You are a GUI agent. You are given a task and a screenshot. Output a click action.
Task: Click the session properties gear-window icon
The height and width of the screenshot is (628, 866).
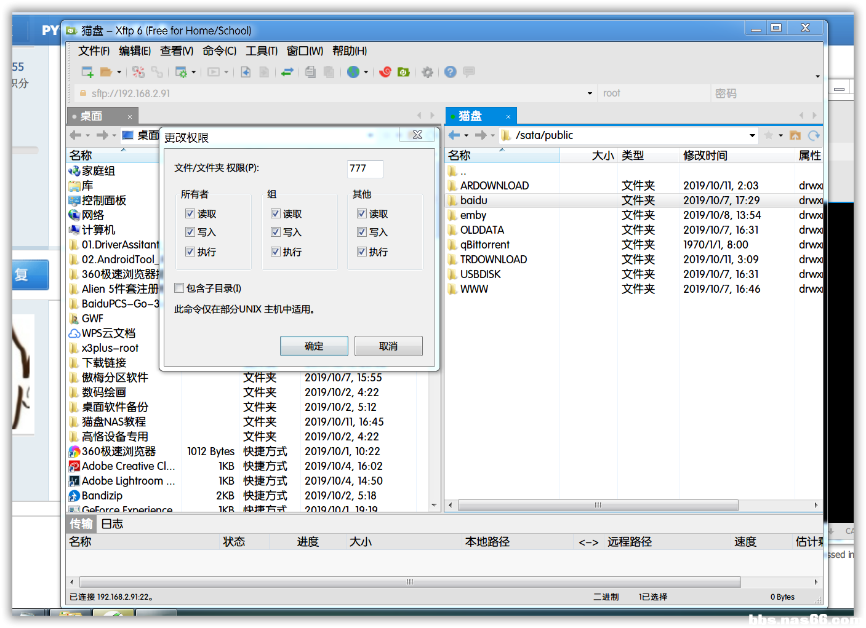click(181, 72)
